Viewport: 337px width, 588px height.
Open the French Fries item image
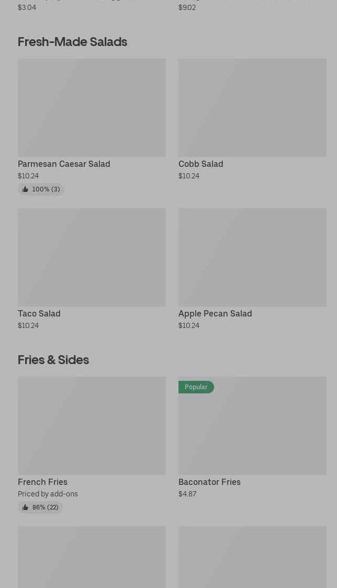pyautogui.click(x=92, y=426)
